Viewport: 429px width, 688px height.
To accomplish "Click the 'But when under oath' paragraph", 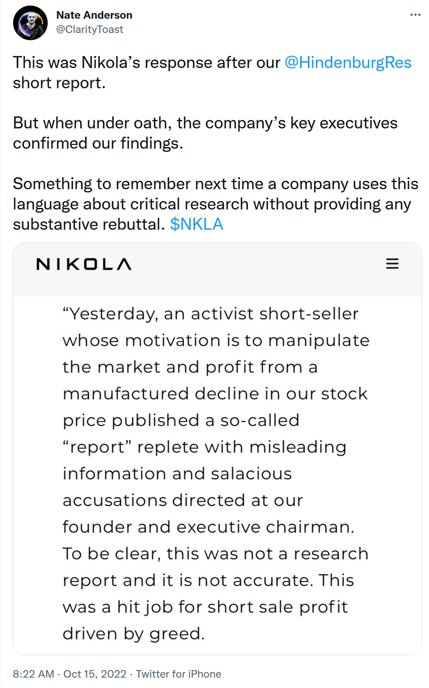I will pos(205,133).
